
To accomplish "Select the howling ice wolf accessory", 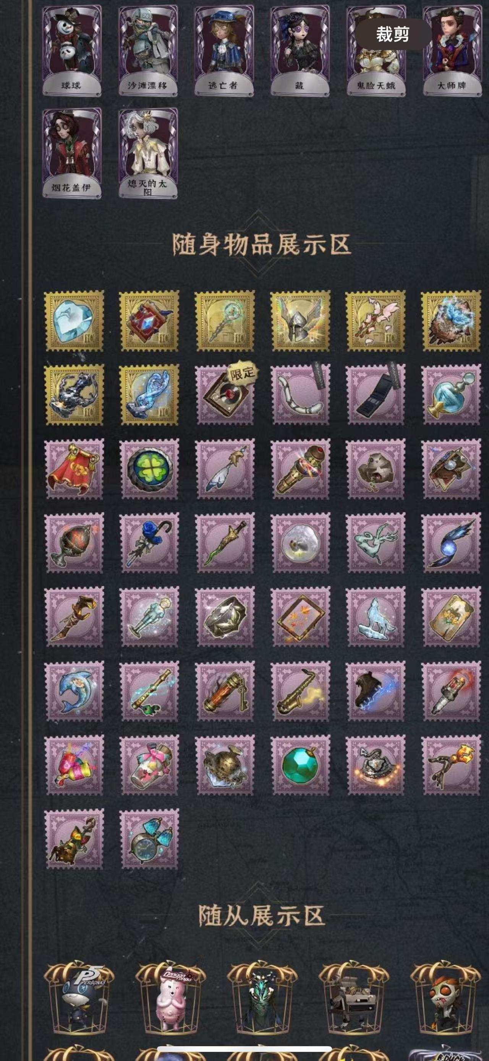I will (x=376, y=617).
